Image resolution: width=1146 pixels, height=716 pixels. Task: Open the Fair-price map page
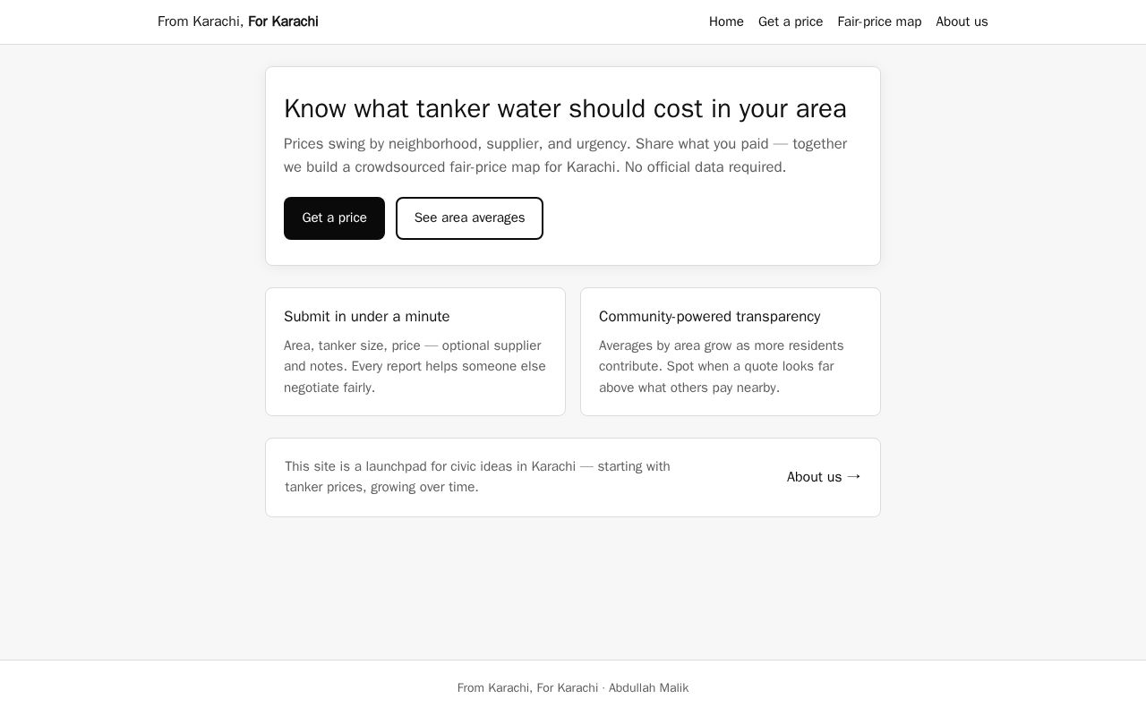pos(879,21)
